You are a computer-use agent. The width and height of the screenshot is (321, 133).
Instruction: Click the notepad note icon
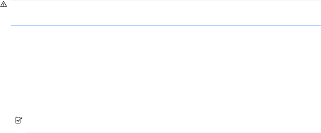[x=19, y=120]
